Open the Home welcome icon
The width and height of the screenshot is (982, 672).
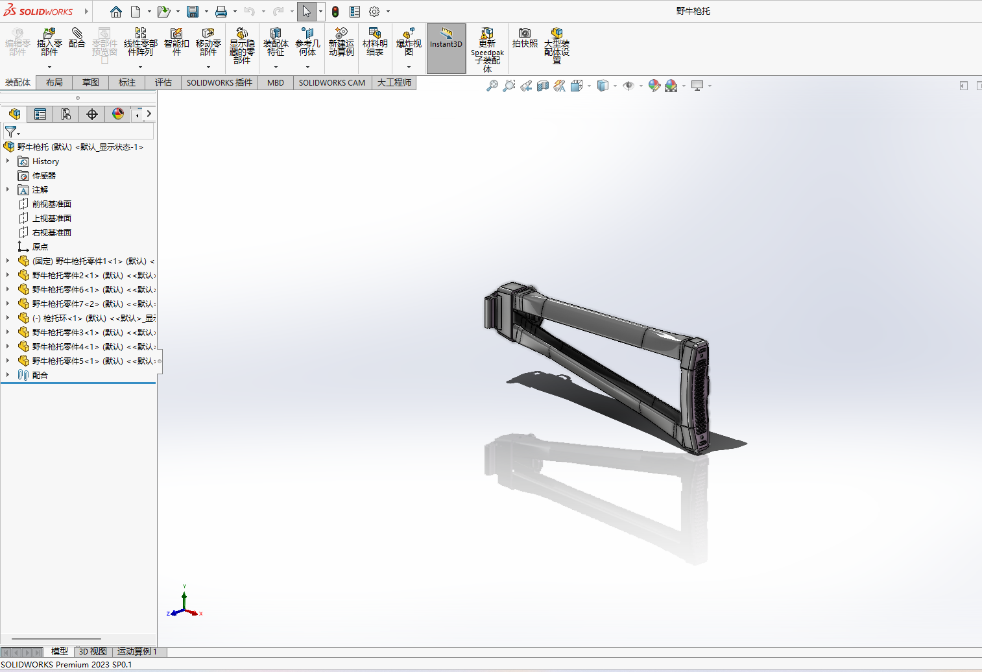tap(116, 12)
